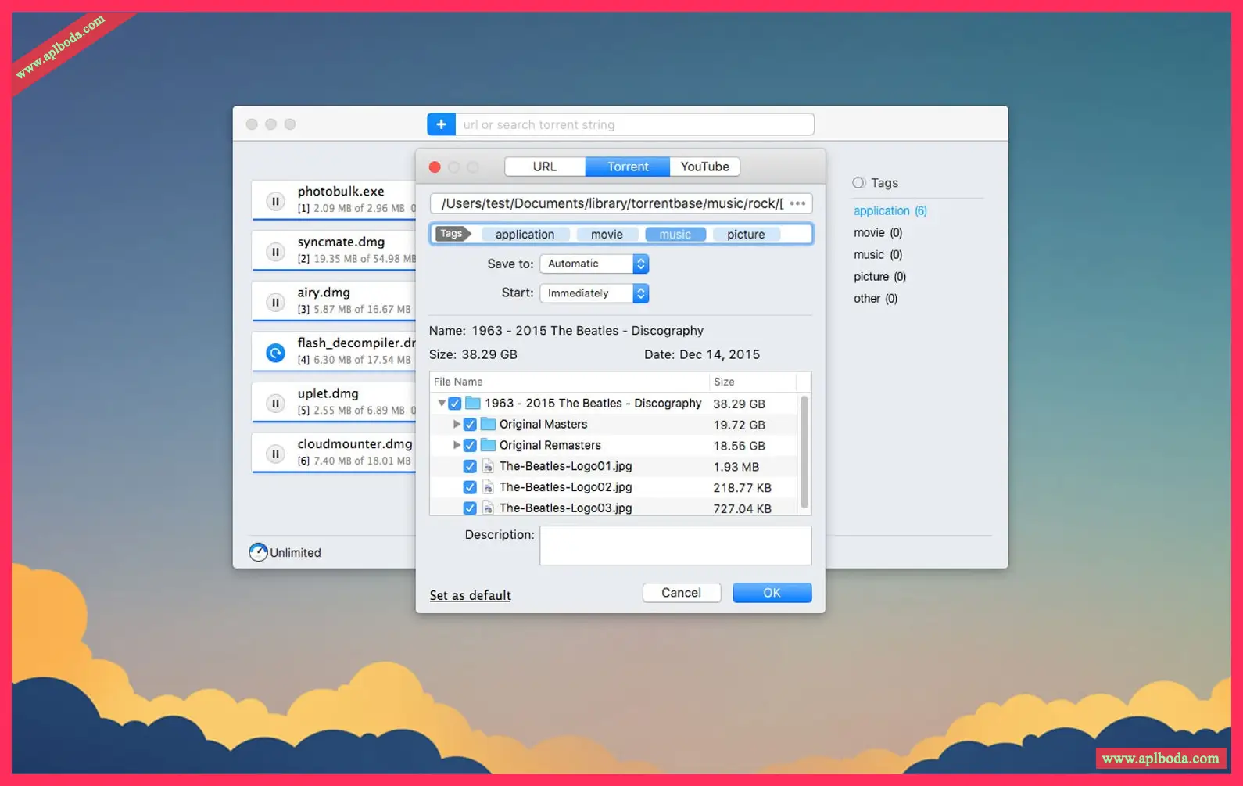1243x786 pixels.
Task: Click the blue plus add-download button
Action: (x=441, y=124)
